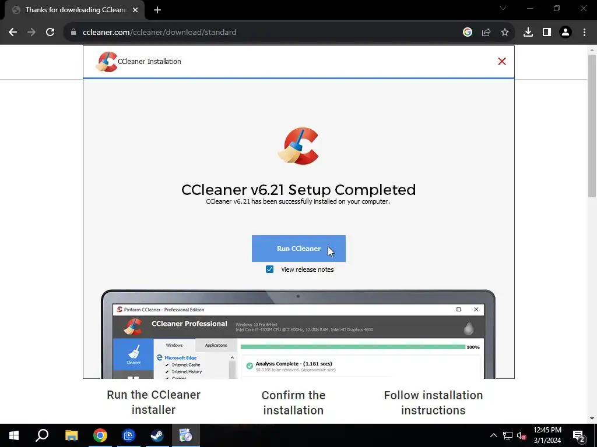The width and height of the screenshot is (597, 447).
Task: Go back to the previous page
Action: click(x=13, y=32)
